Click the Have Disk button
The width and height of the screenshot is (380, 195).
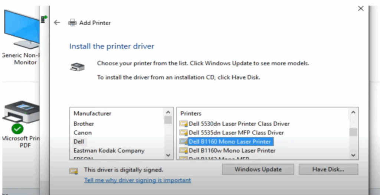tap(328, 169)
